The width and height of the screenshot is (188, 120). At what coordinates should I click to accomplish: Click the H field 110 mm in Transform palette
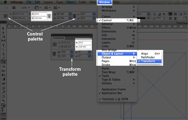85,47
